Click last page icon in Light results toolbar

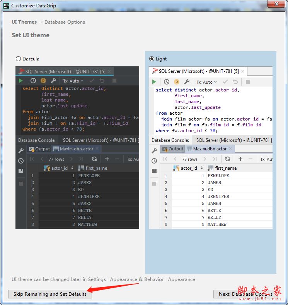coord(215,159)
